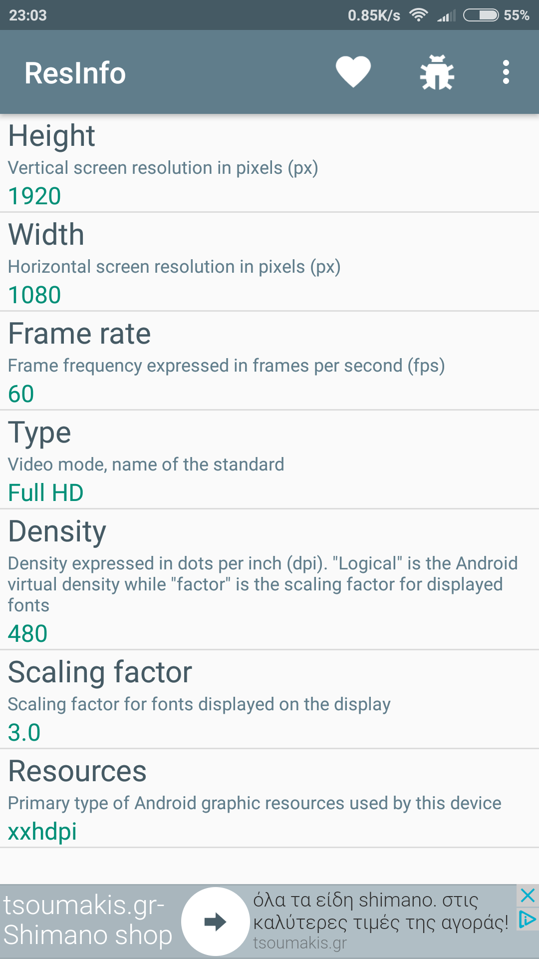Tap the clock showing 23:03
This screenshot has height=959, width=539.
28,15
